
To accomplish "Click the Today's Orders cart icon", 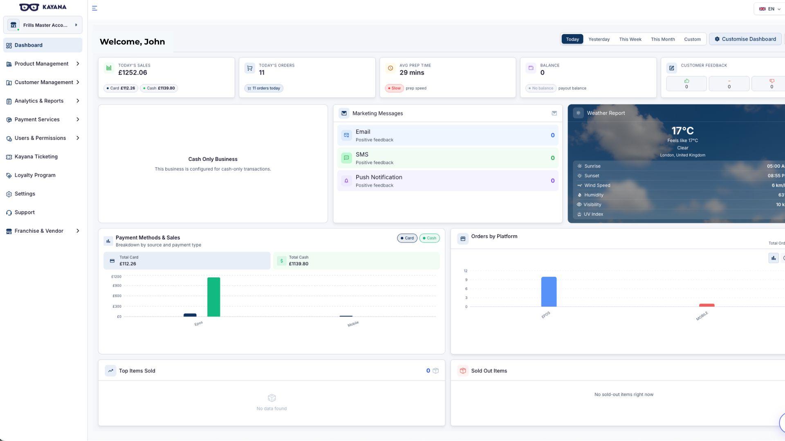I will coord(250,68).
